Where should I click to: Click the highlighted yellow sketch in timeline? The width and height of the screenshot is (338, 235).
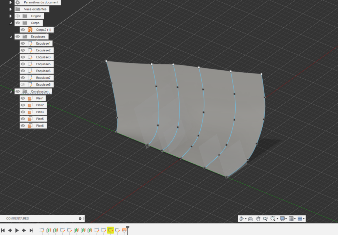click(111, 230)
